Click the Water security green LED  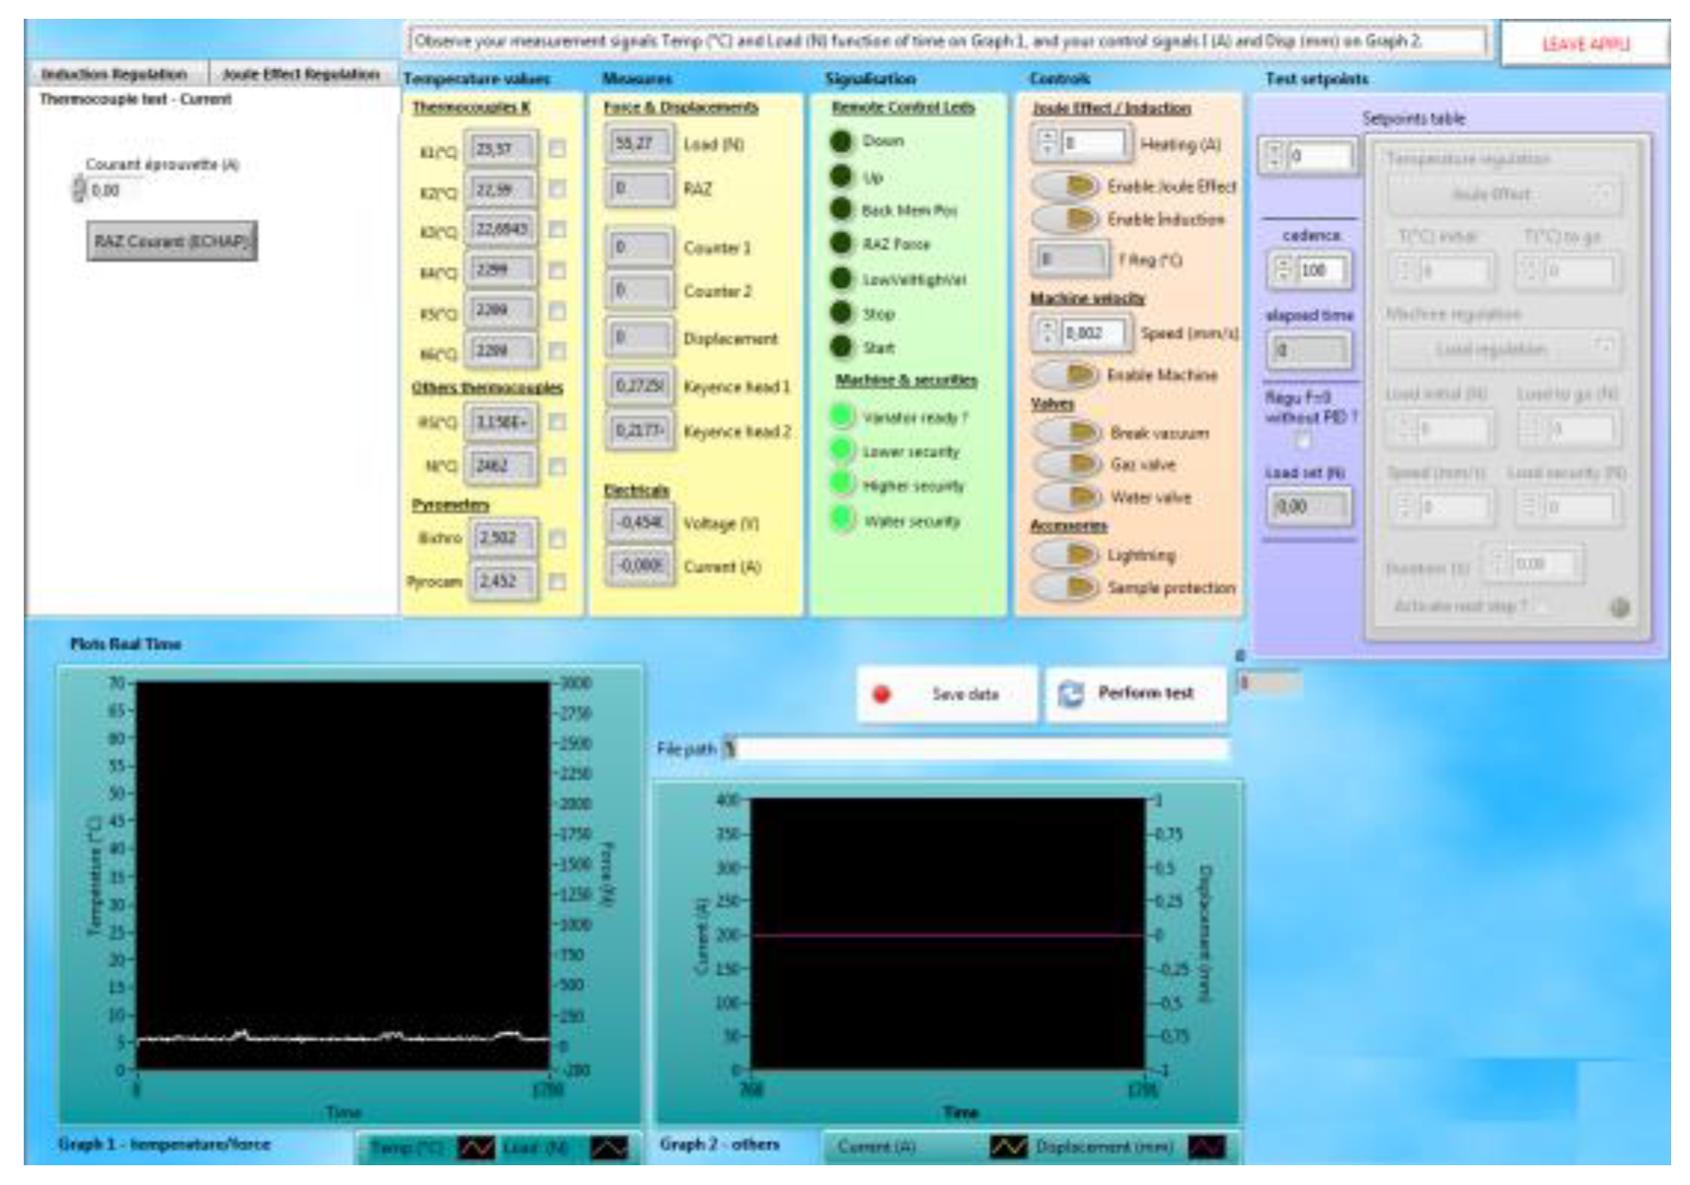pyautogui.click(x=841, y=519)
